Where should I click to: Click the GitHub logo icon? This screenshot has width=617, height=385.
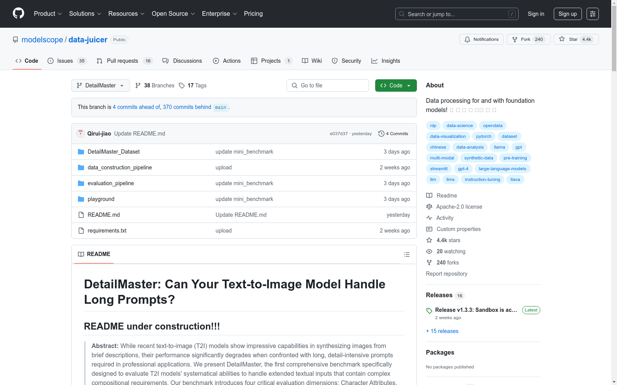coord(19,13)
